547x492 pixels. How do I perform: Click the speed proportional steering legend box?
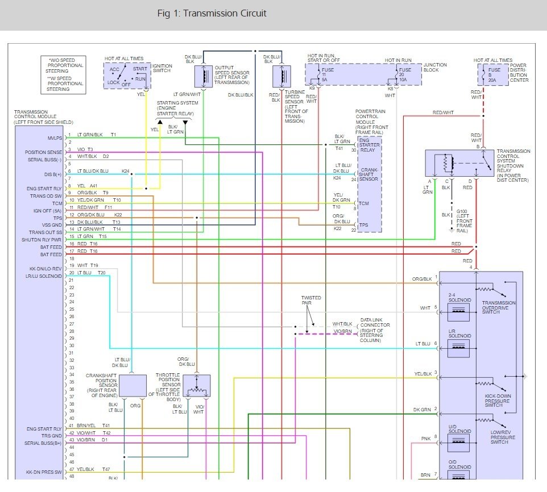click(63, 74)
